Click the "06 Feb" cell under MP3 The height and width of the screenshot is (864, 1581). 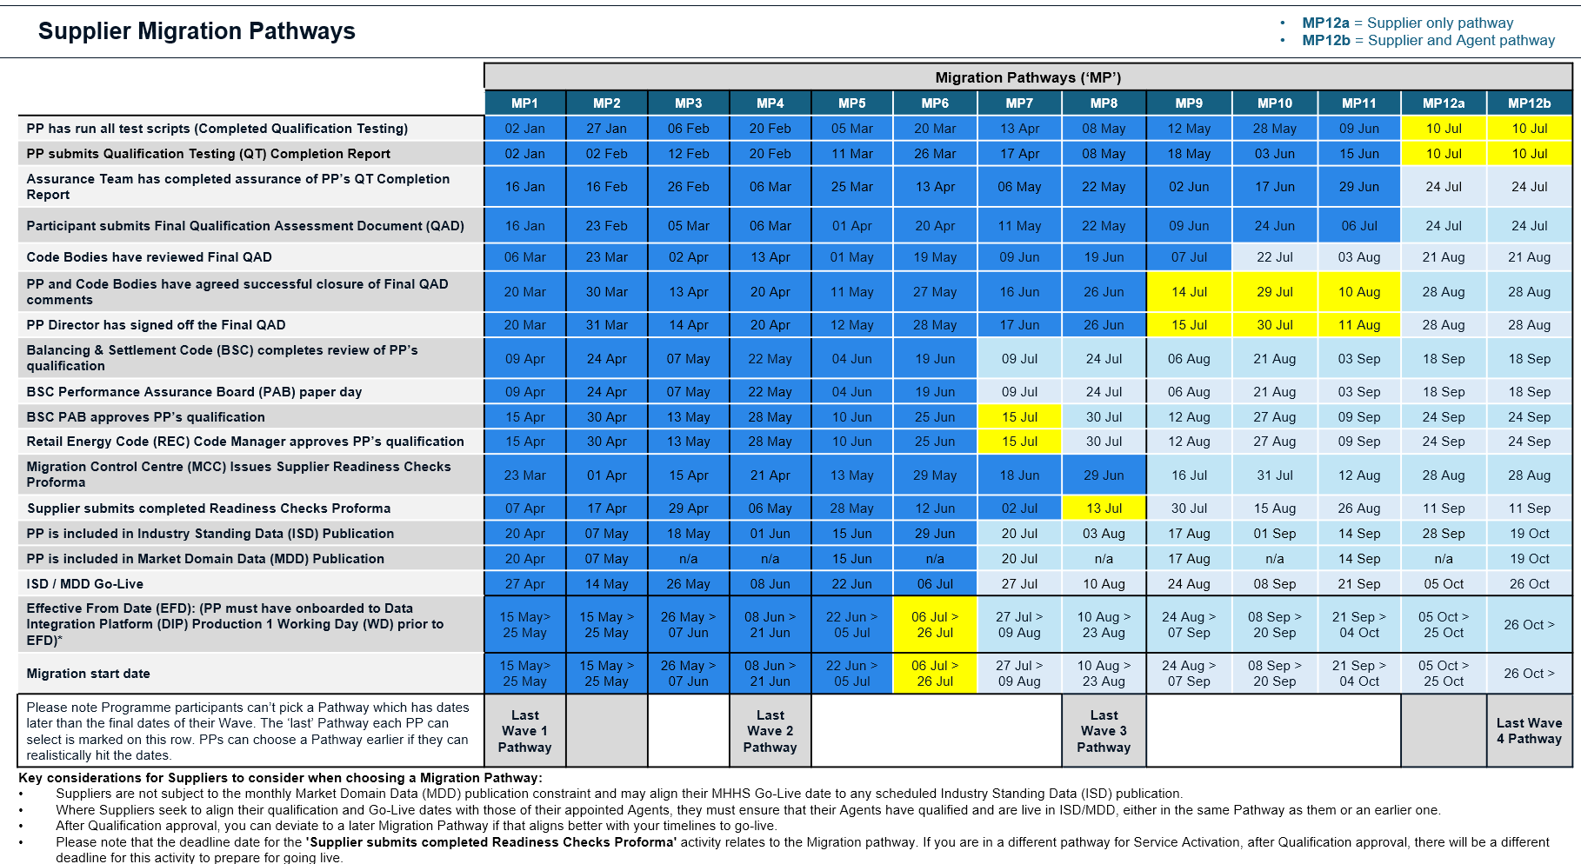point(689,129)
